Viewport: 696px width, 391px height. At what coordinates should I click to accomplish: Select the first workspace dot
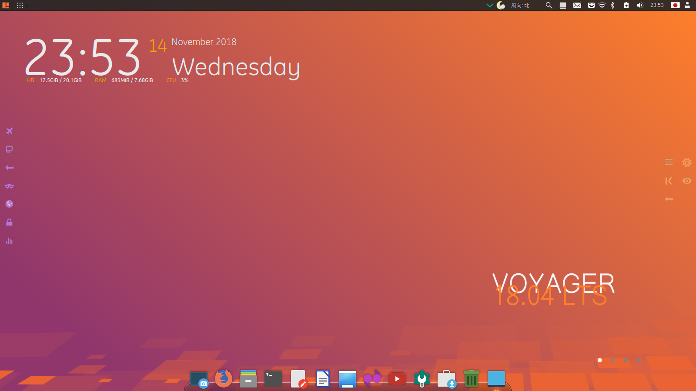click(x=600, y=360)
